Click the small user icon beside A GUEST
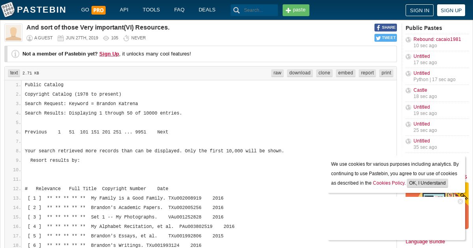473x248 pixels. click(30, 38)
